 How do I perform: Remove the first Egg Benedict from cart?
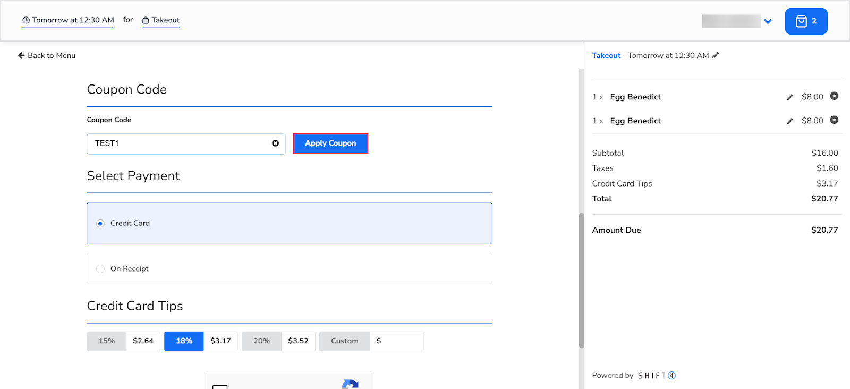[834, 96]
